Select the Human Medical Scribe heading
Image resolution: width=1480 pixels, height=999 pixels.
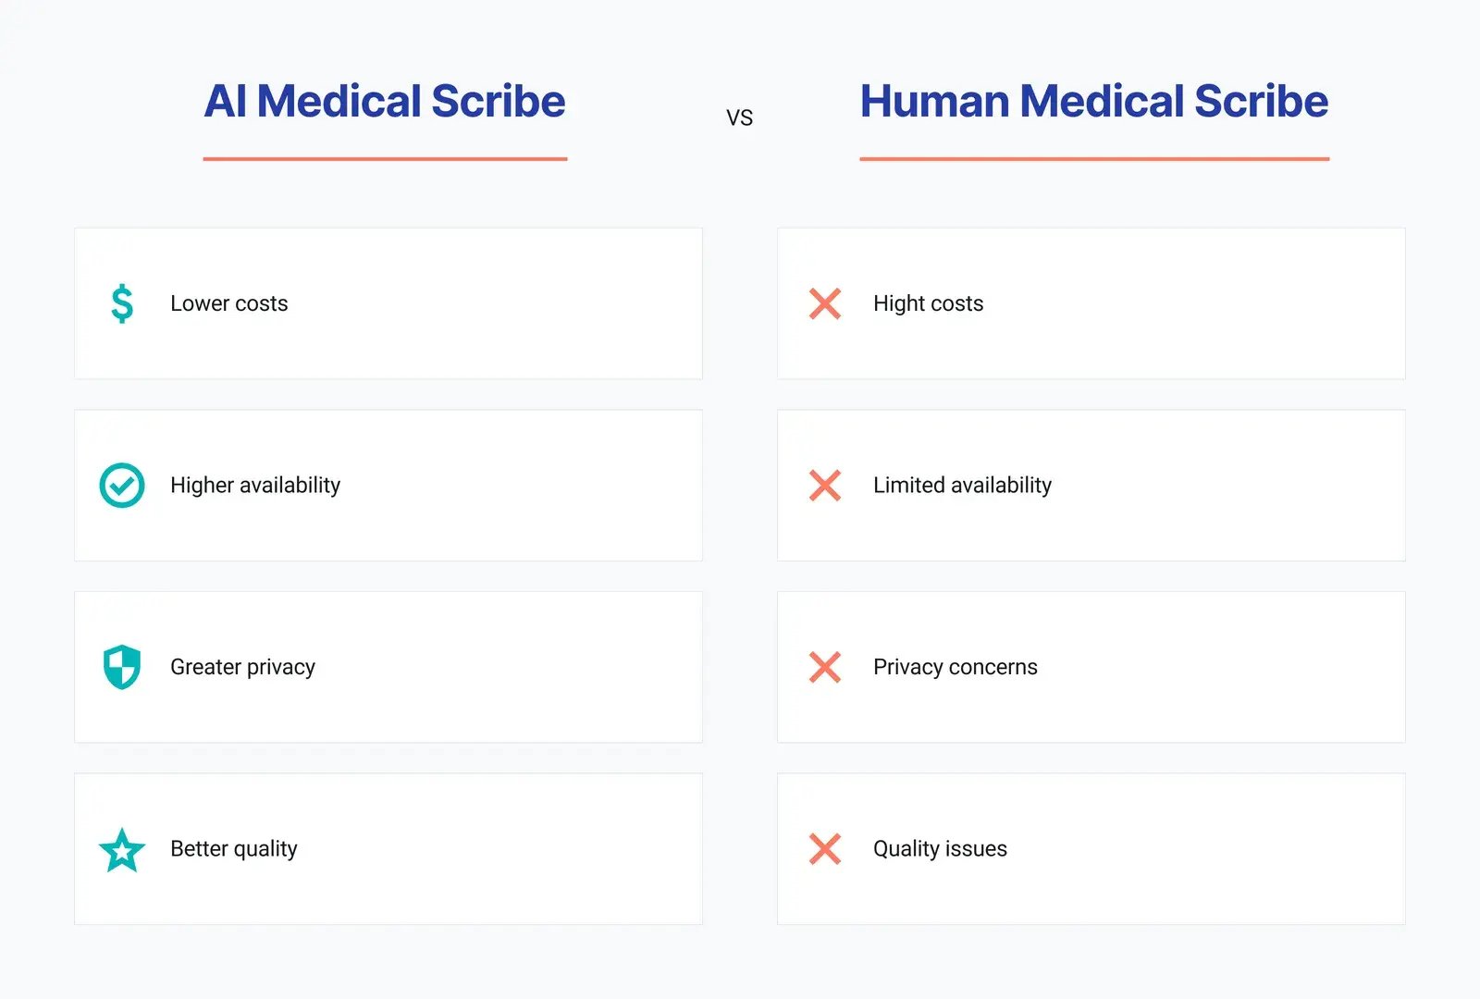[1094, 101]
